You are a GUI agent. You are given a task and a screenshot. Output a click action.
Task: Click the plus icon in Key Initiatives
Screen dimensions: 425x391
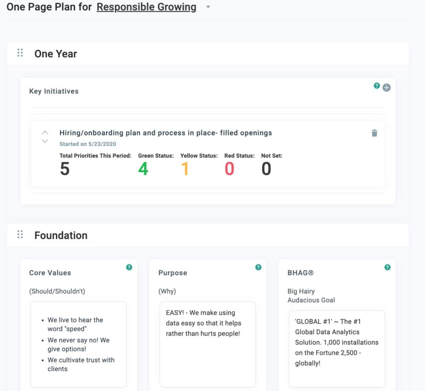pyautogui.click(x=386, y=87)
